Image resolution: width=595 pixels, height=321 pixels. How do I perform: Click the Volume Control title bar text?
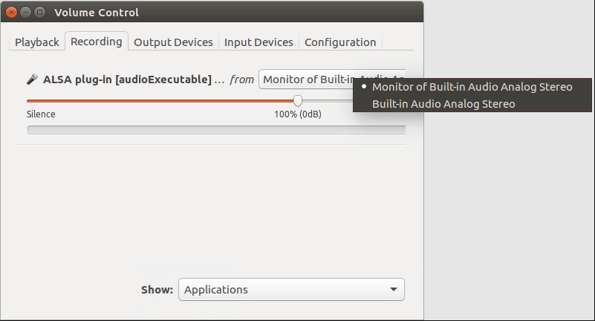97,12
